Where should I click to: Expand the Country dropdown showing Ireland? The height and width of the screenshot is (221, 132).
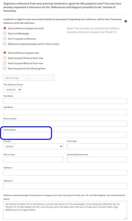[33, 146]
